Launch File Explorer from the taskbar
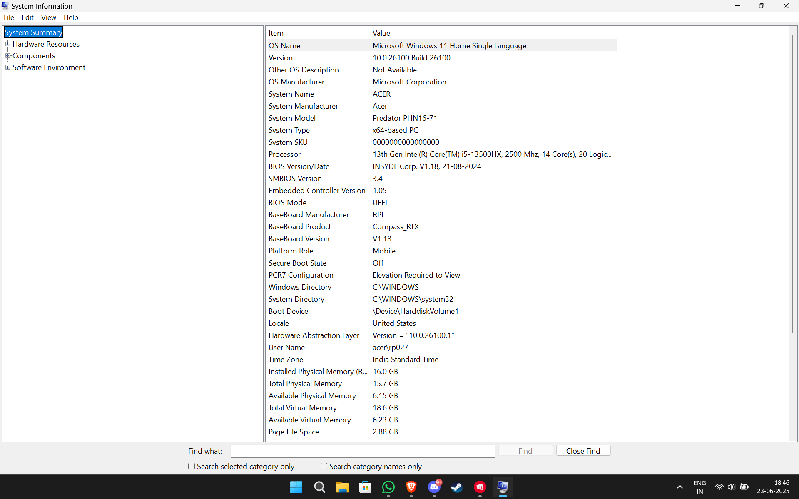Viewport: 799px width, 499px height. point(342,487)
